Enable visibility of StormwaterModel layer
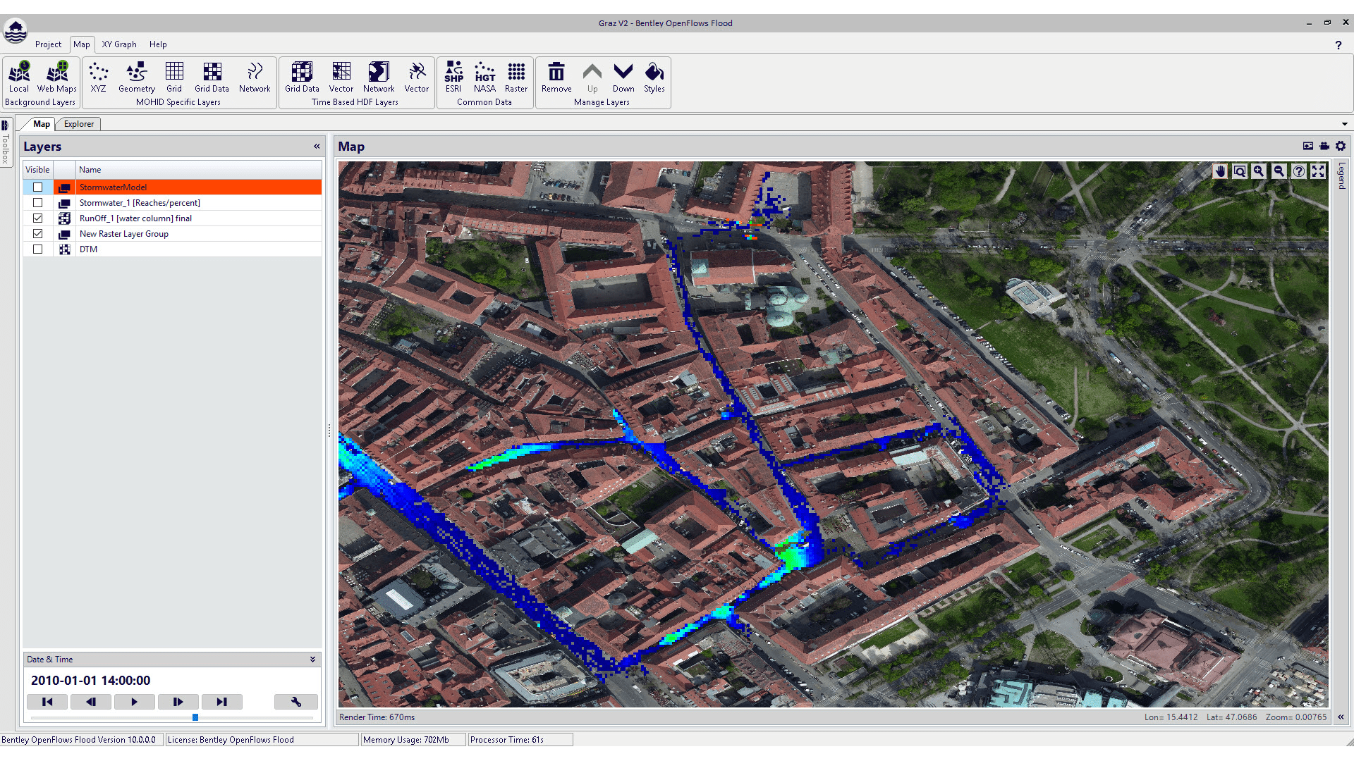 (x=38, y=187)
